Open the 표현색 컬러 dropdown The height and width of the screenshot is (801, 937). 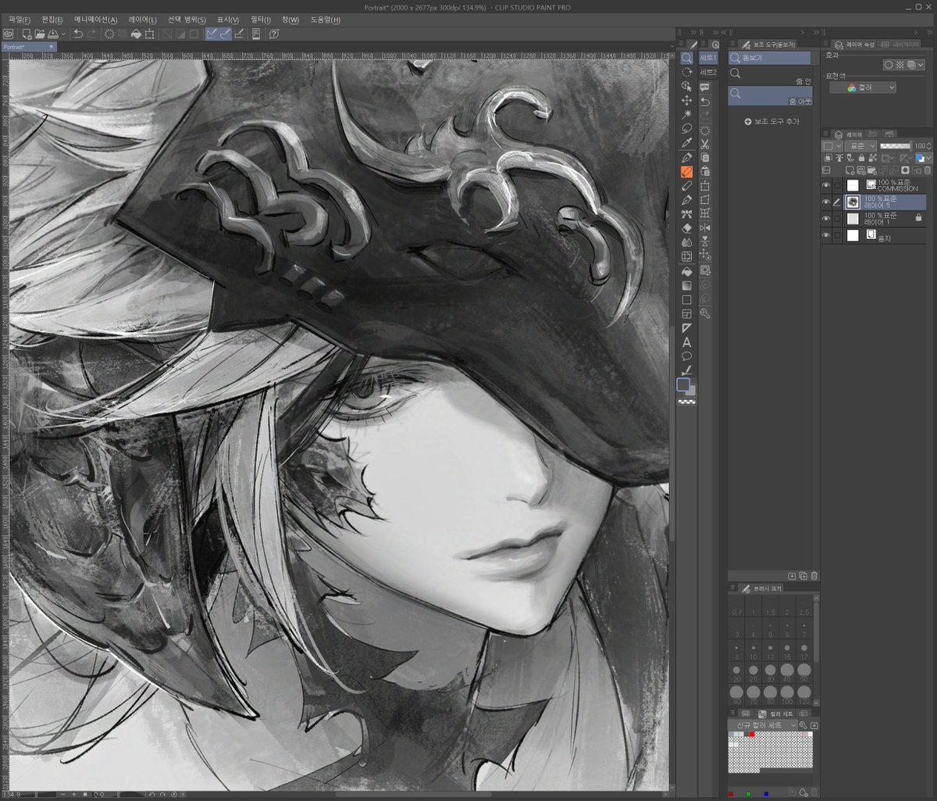click(862, 88)
